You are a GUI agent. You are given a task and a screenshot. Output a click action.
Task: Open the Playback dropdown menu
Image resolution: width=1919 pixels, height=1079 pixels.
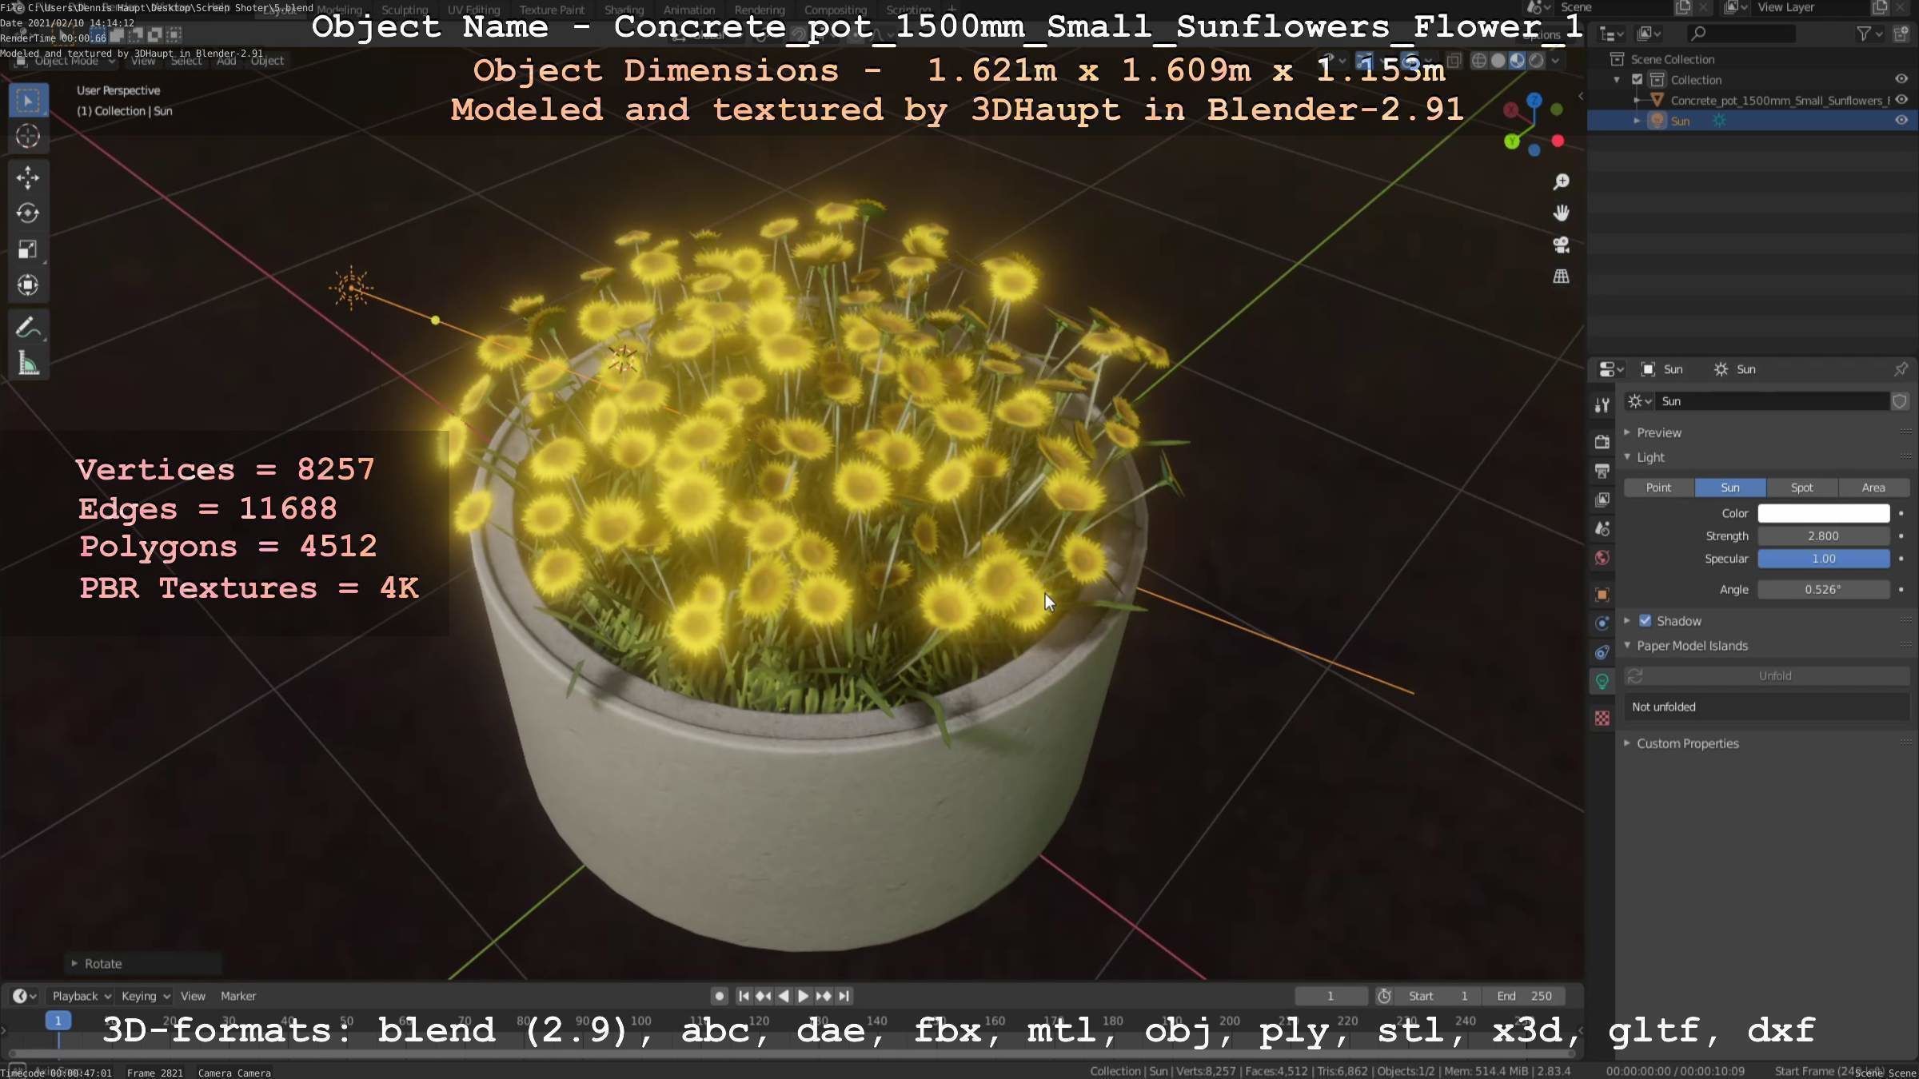(x=81, y=996)
